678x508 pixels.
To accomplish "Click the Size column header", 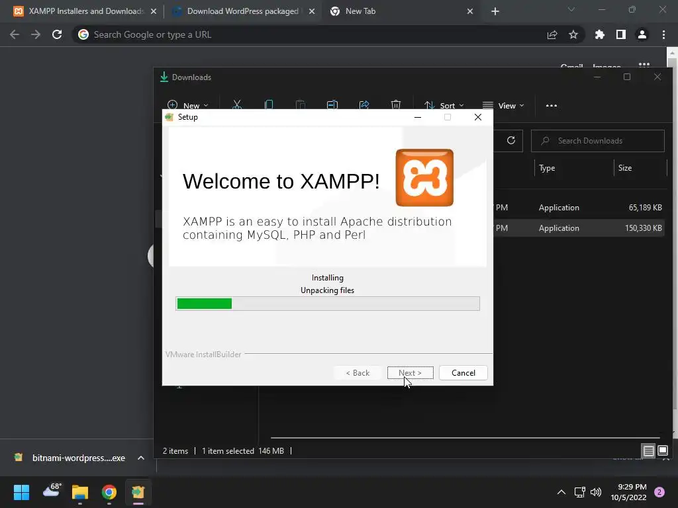I will click(x=625, y=168).
